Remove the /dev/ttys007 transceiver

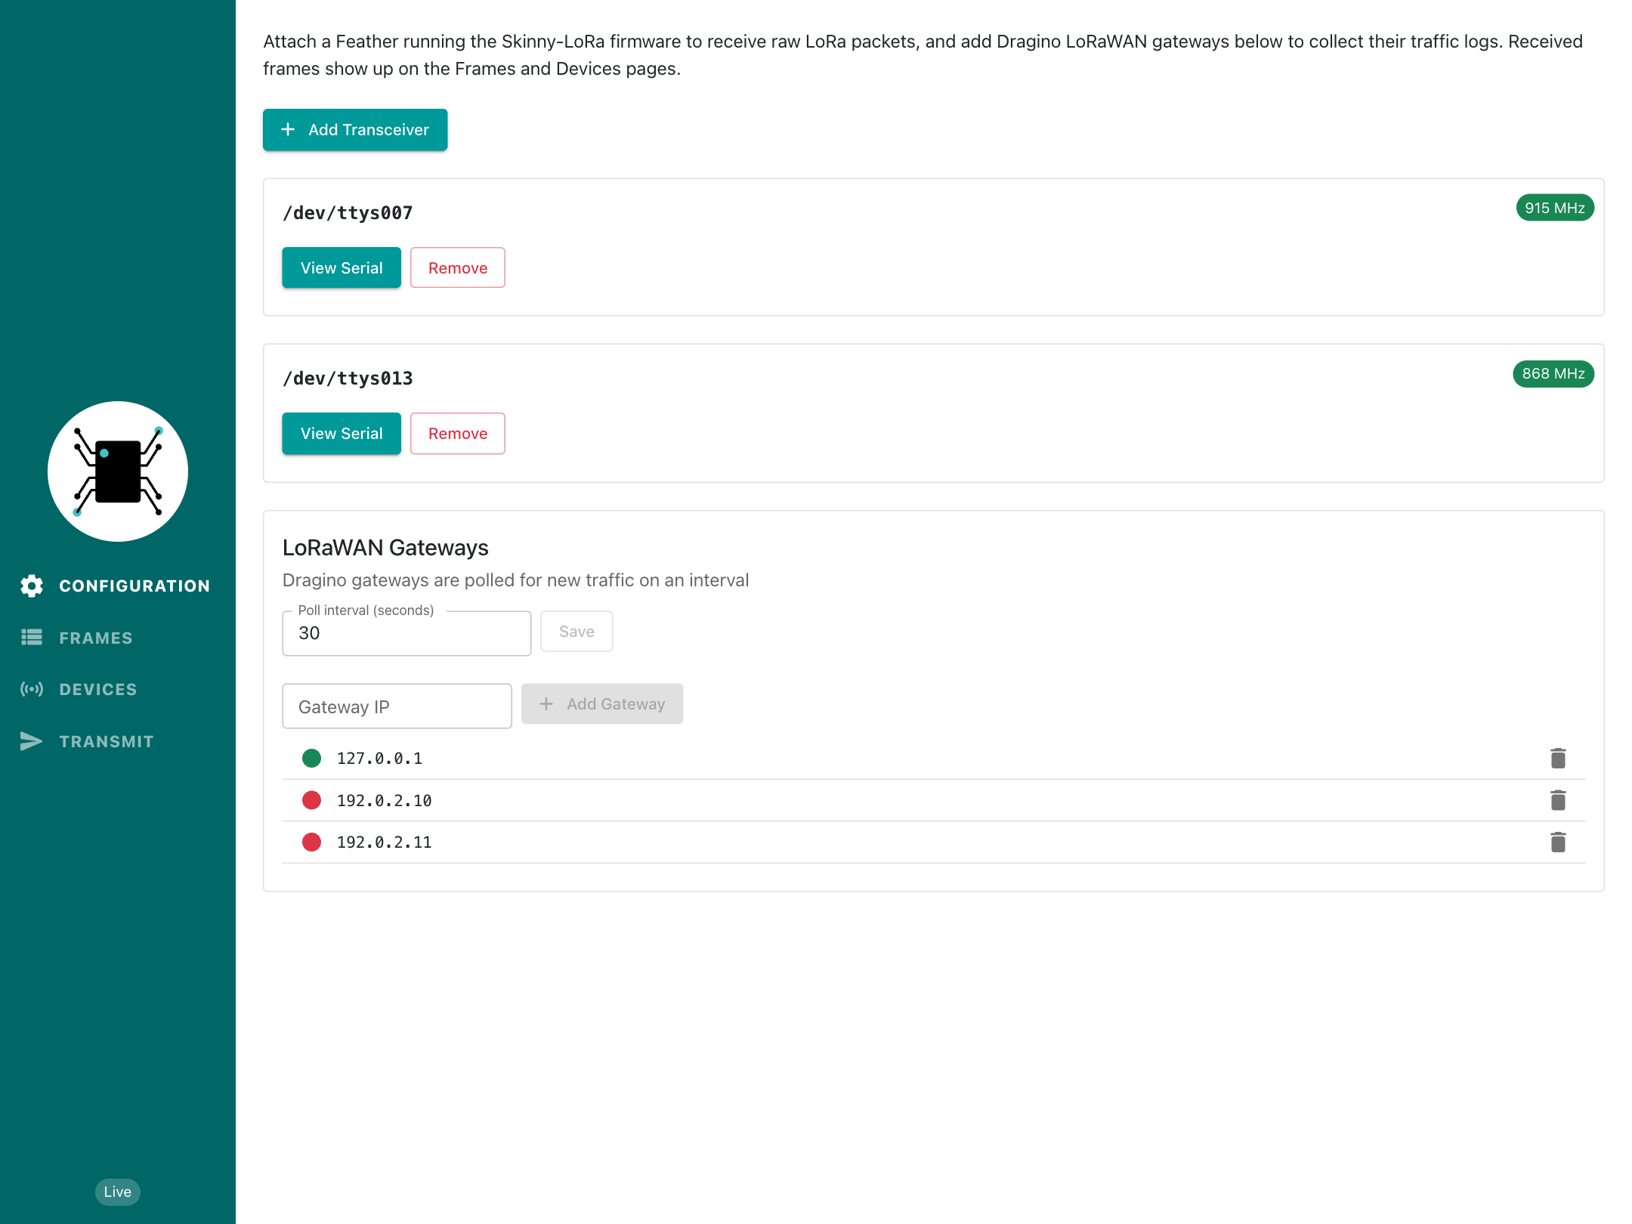pos(458,267)
